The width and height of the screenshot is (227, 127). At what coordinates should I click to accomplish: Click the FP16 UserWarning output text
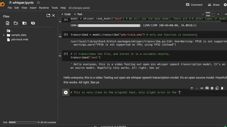click(x=149, y=43)
